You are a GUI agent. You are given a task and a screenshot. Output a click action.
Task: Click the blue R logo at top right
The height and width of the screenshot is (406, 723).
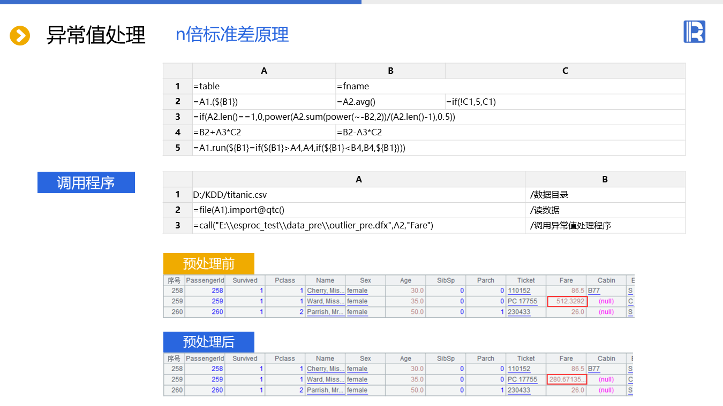[694, 32]
